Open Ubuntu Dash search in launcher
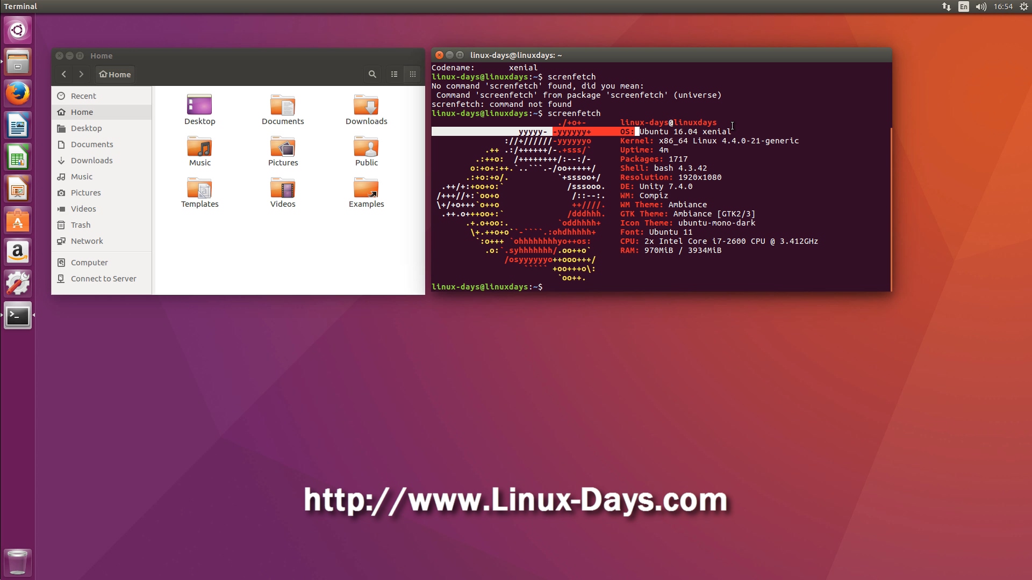 click(x=18, y=30)
